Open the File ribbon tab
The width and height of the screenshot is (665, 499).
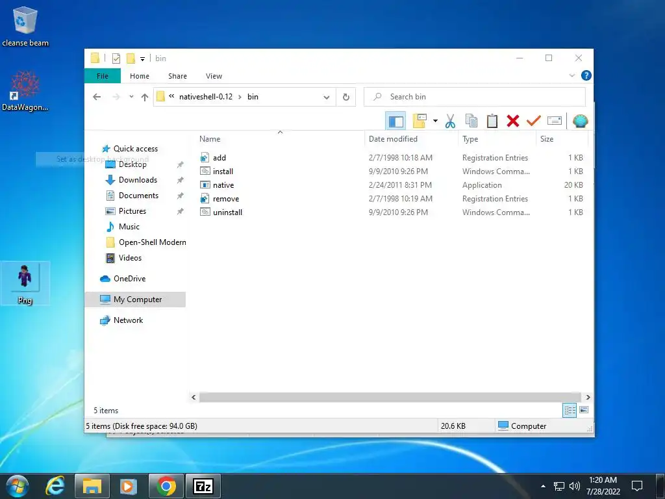coord(103,76)
